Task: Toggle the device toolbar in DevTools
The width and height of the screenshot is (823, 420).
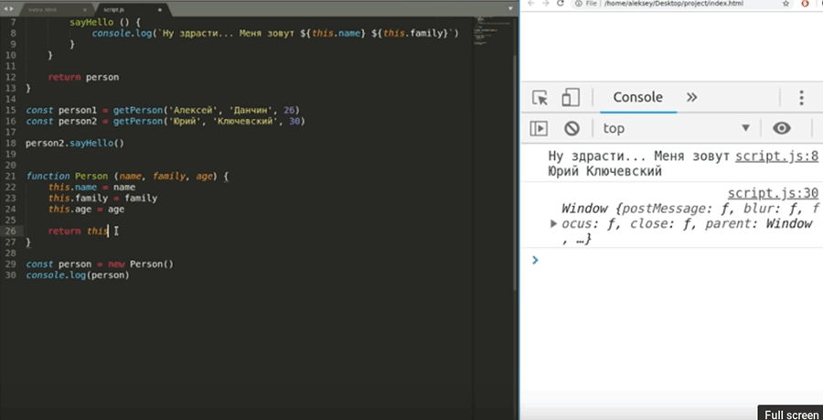Action: (x=570, y=98)
